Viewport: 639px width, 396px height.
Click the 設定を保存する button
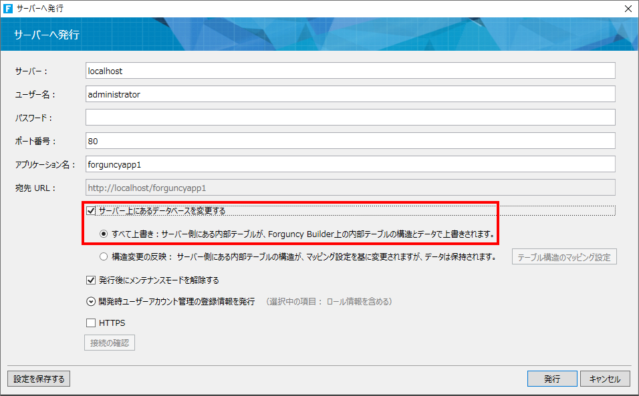click(39, 379)
